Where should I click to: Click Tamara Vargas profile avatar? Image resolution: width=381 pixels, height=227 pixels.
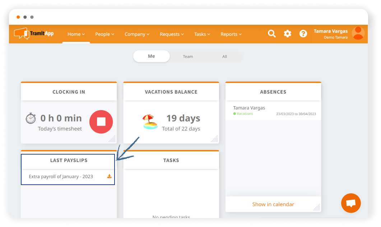tap(358, 33)
